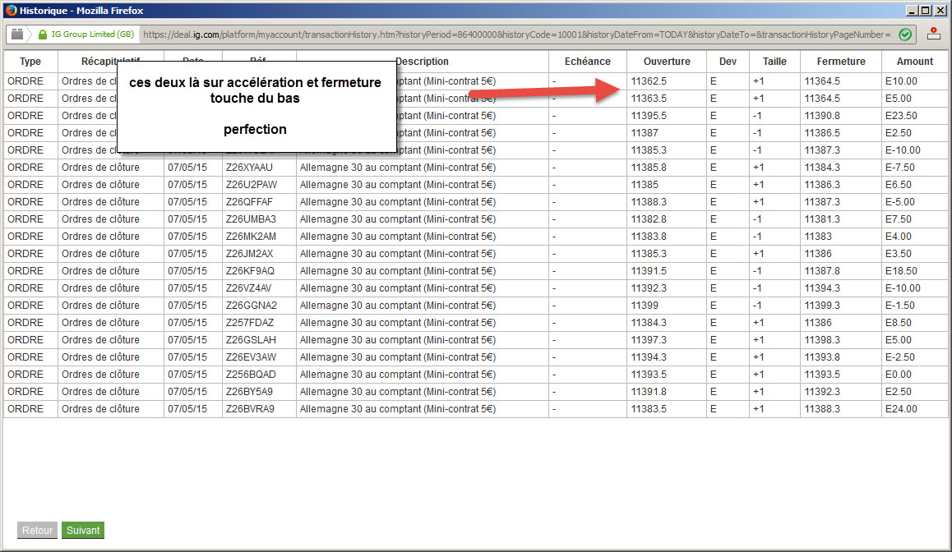Click opening price 11382.8
952x552 pixels.
tap(649, 219)
